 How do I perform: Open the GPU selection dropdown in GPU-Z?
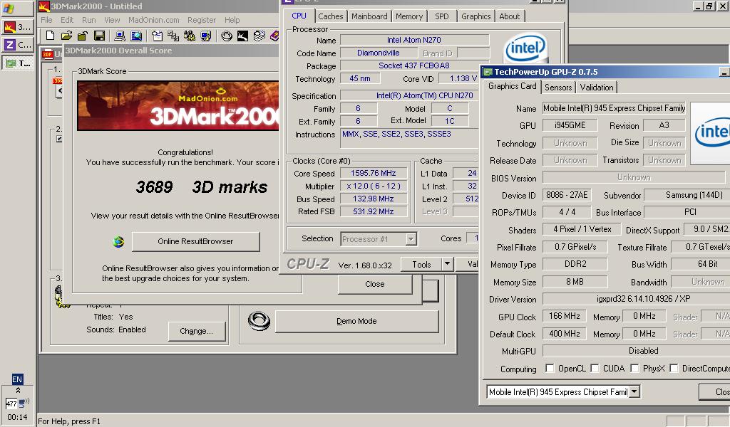(x=634, y=392)
